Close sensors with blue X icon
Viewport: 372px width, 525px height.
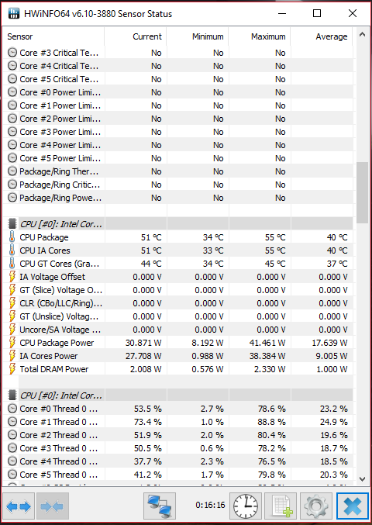point(353,506)
